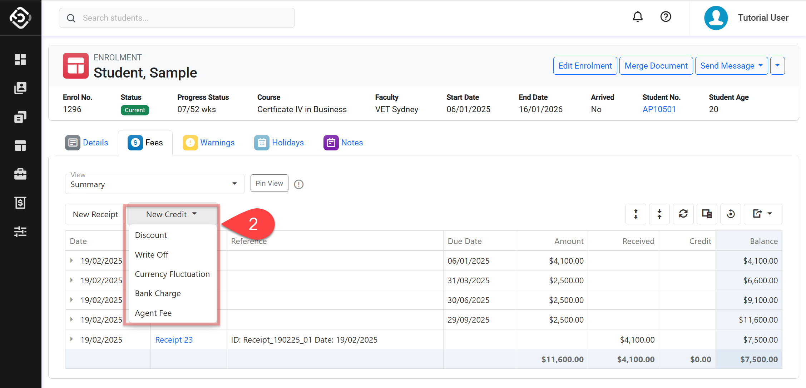Open the Send Message dropdown
This screenshot has height=388, width=806.
pos(731,66)
